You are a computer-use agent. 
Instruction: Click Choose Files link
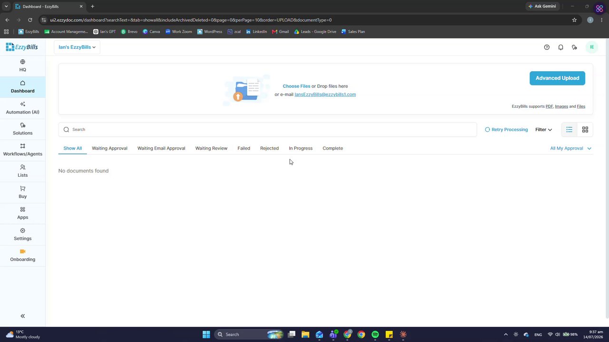[296, 86]
